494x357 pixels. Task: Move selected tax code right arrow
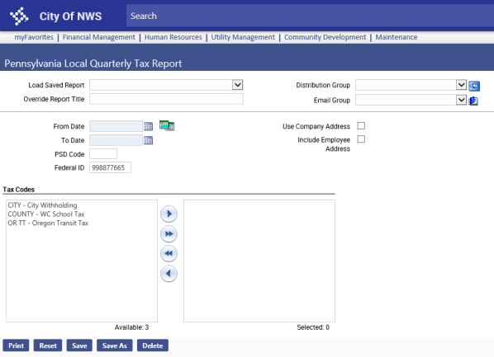pyautogui.click(x=169, y=214)
